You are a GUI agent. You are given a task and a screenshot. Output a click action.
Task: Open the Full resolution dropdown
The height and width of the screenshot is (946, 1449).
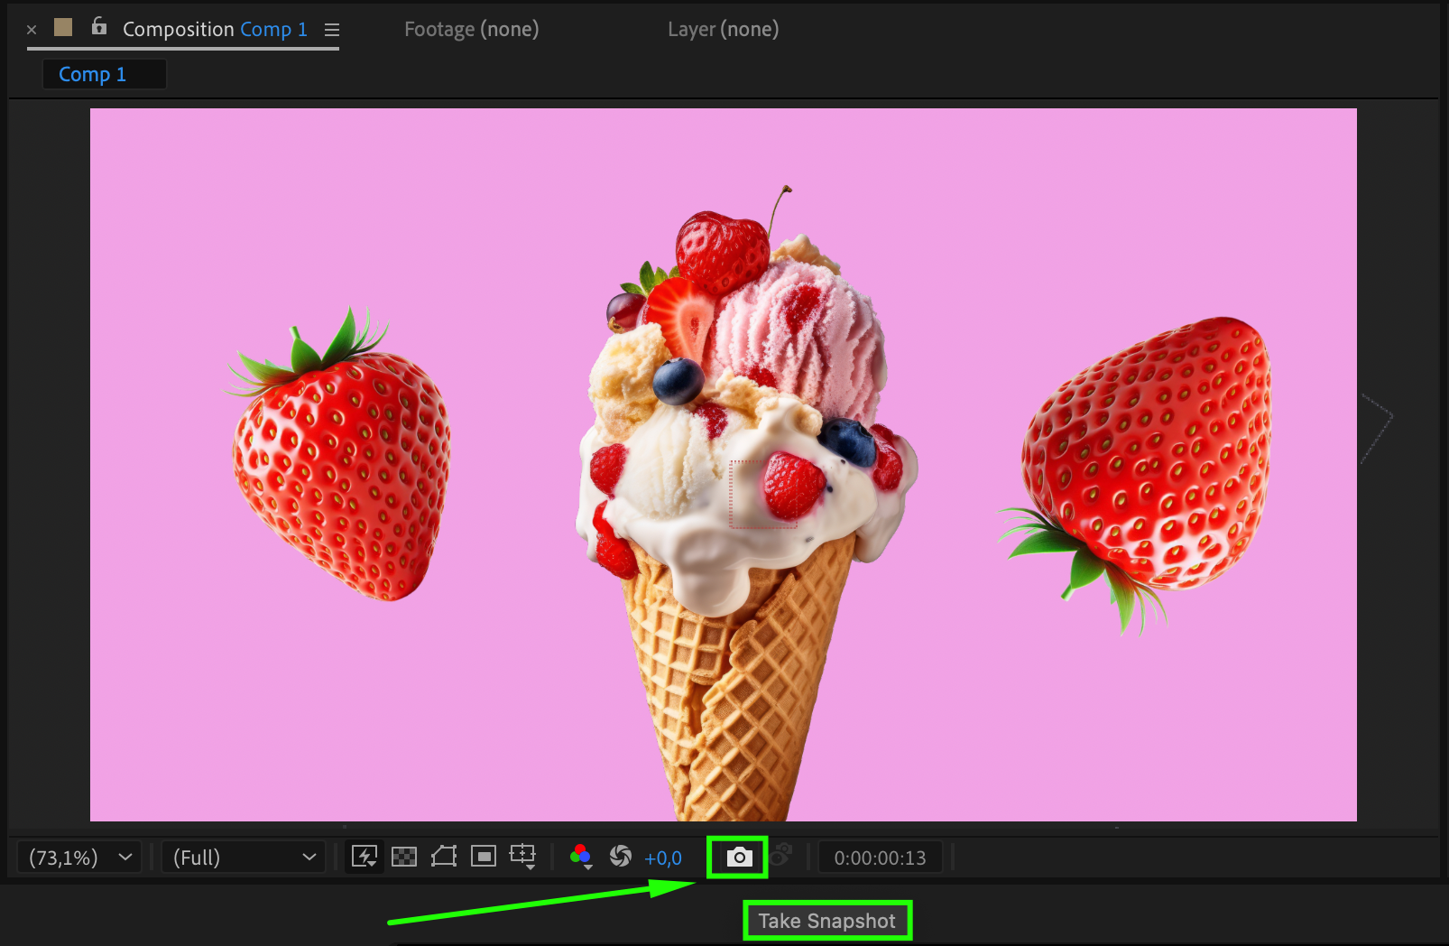pyautogui.click(x=244, y=858)
